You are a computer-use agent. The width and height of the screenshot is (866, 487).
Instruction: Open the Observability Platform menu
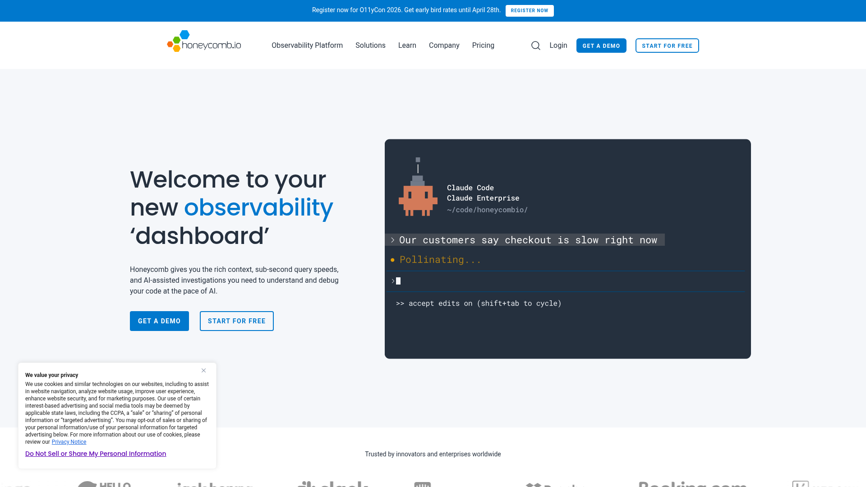click(307, 45)
